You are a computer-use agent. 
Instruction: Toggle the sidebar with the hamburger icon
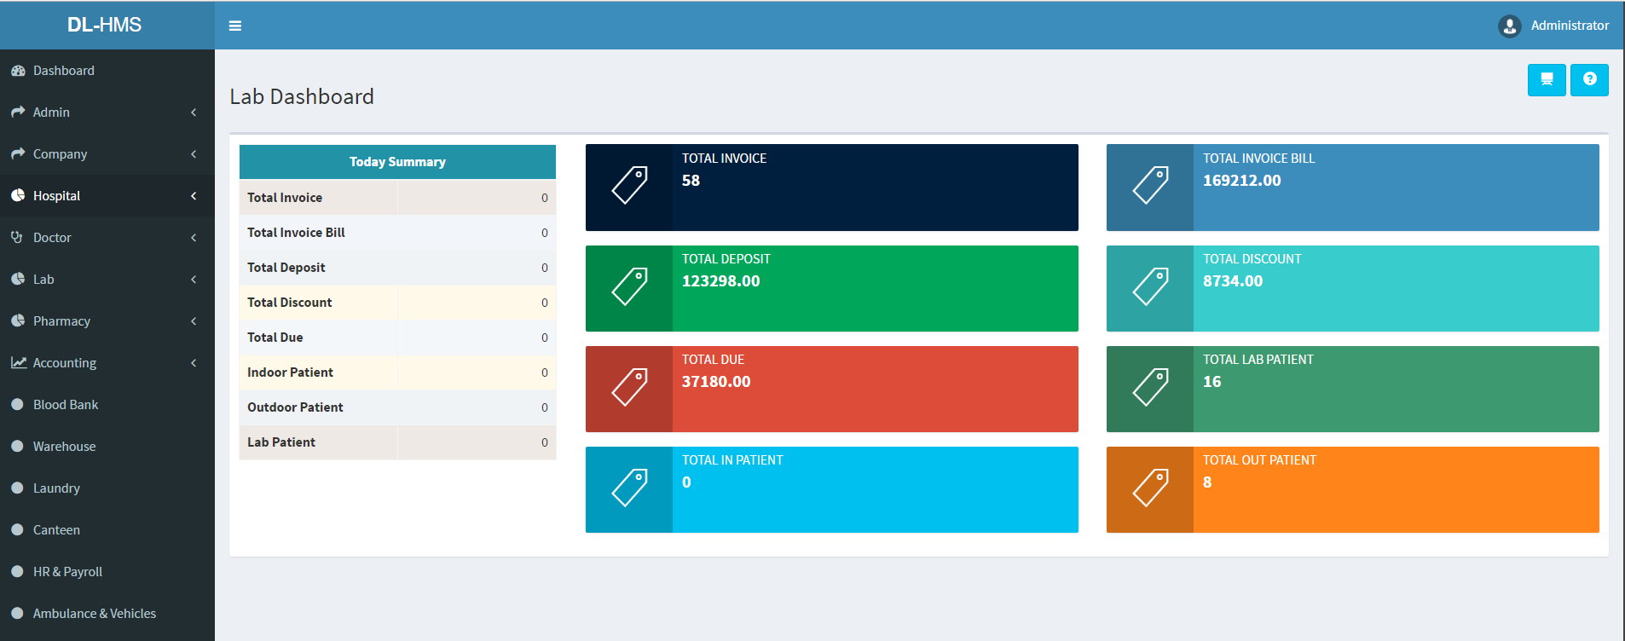[x=235, y=26]
